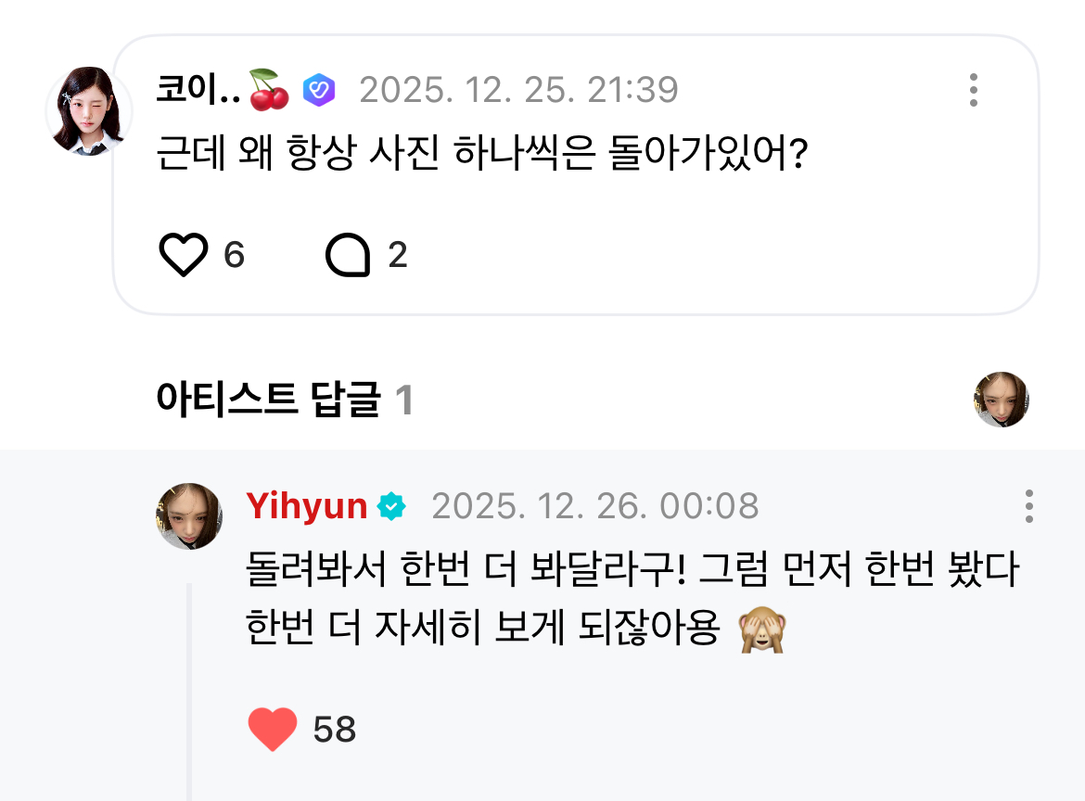Tap the cherry emoji in the commenter's name

coord(269,90)
